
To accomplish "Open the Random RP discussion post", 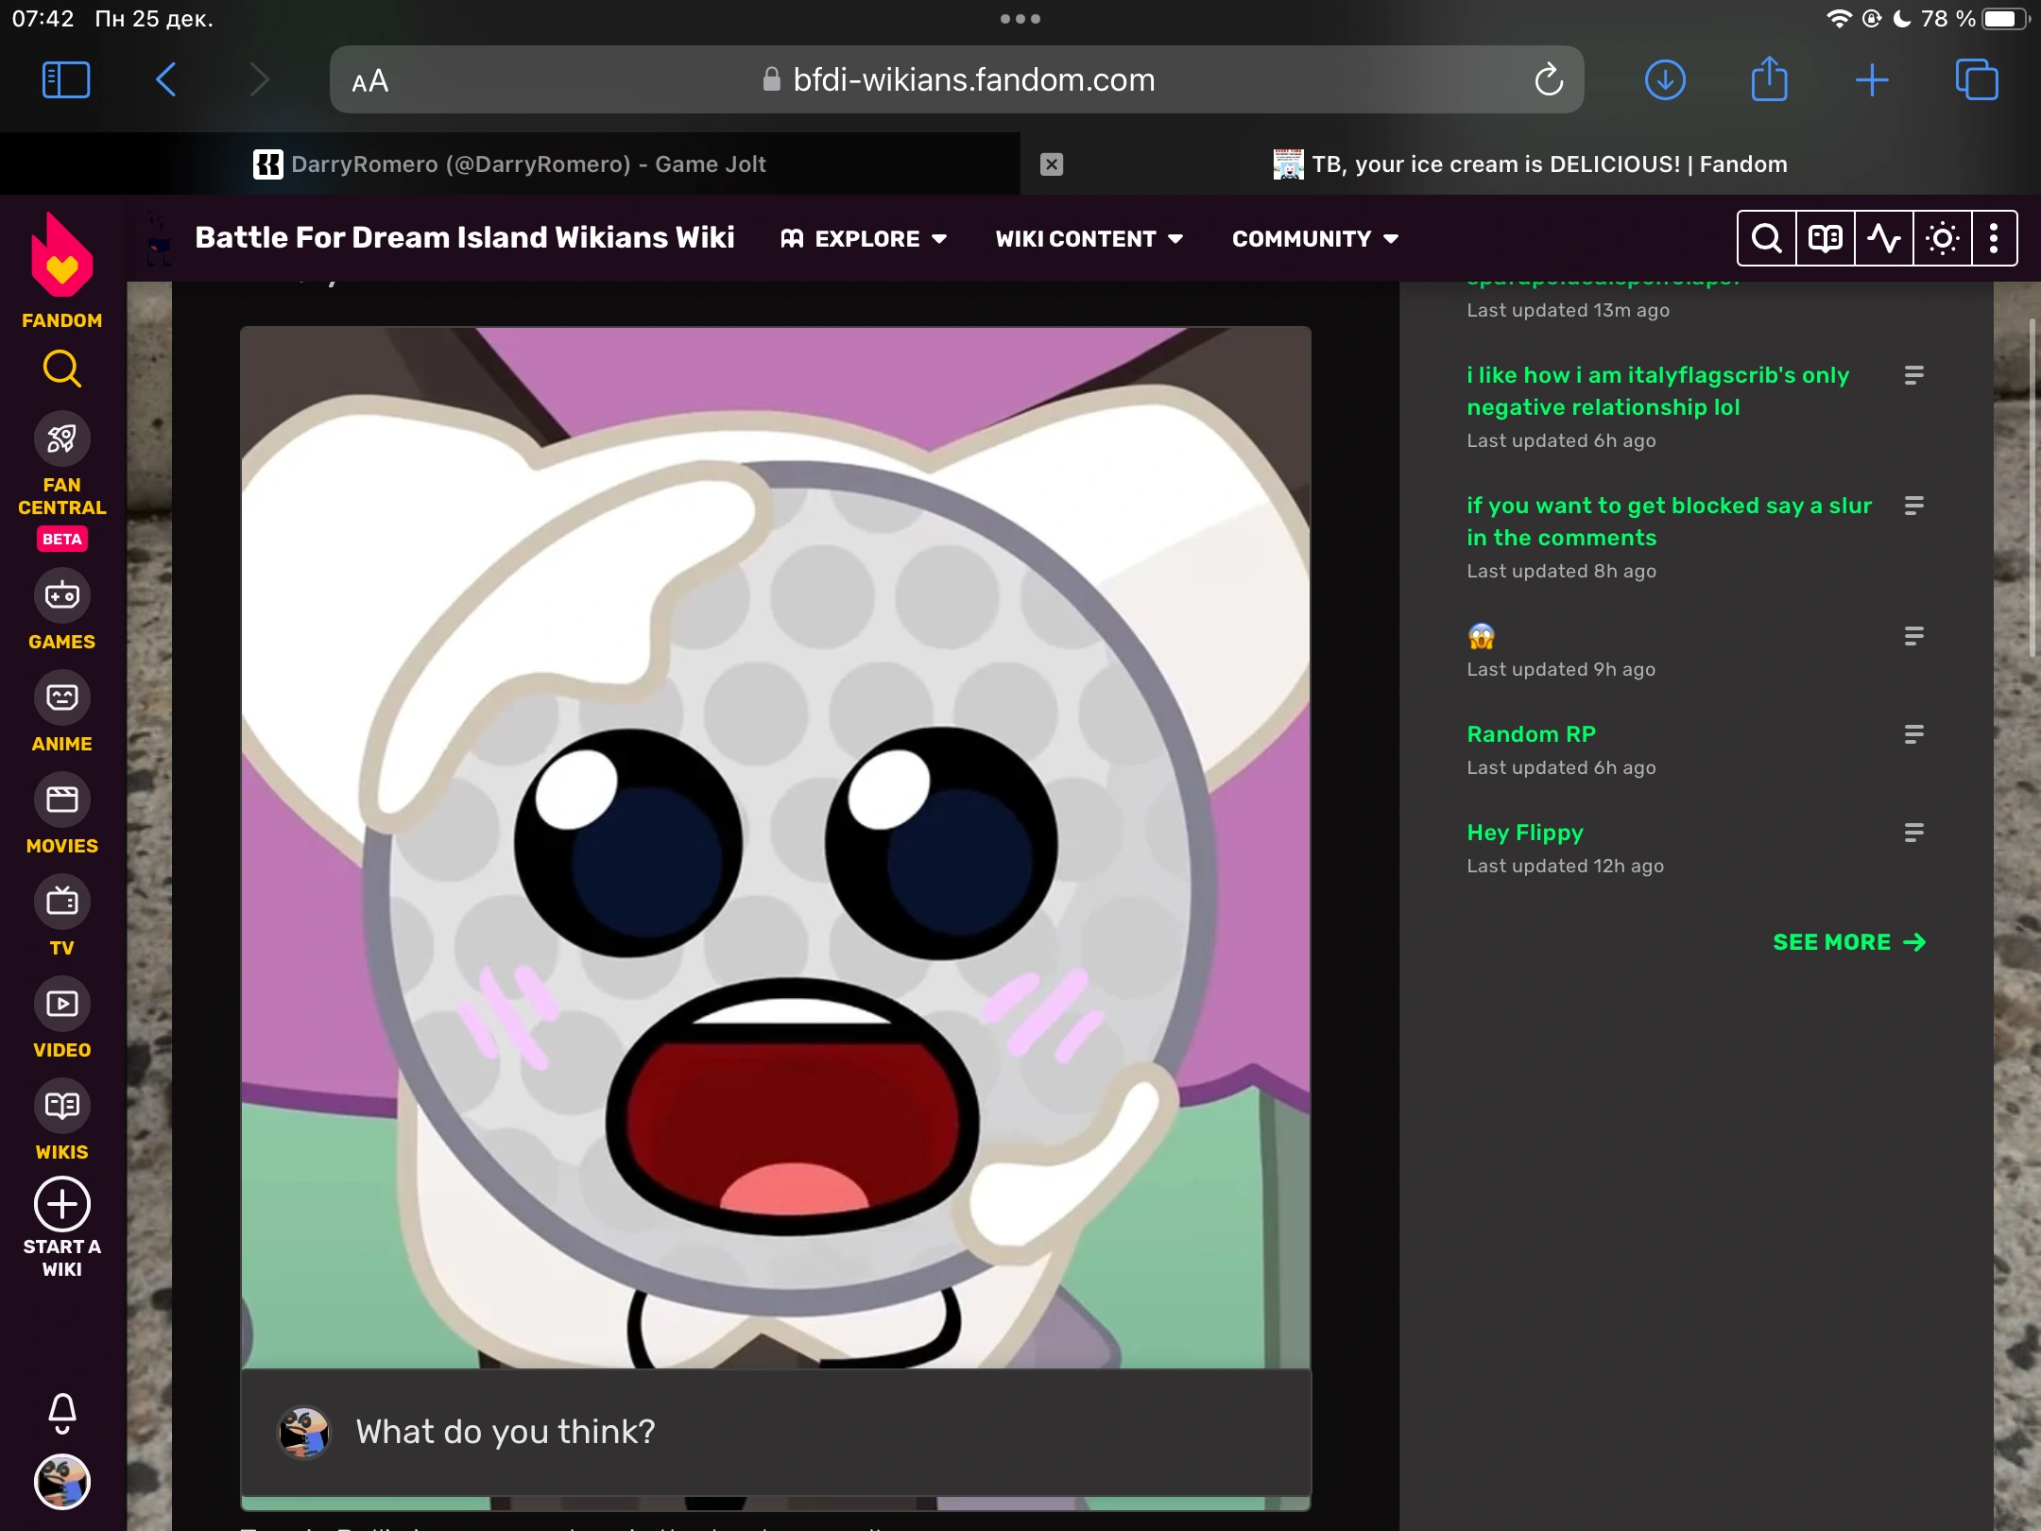I will coord(1531,733).
